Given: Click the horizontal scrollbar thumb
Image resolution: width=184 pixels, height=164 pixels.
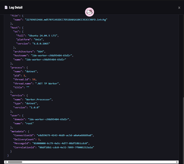Looking at the screenshot, I should coord(15,162).
